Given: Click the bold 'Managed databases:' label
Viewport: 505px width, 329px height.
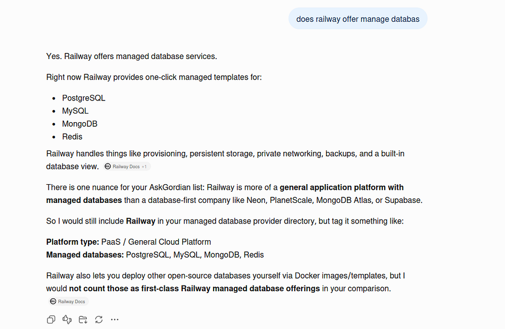Looking at the screenshot, I should (85, 255).
